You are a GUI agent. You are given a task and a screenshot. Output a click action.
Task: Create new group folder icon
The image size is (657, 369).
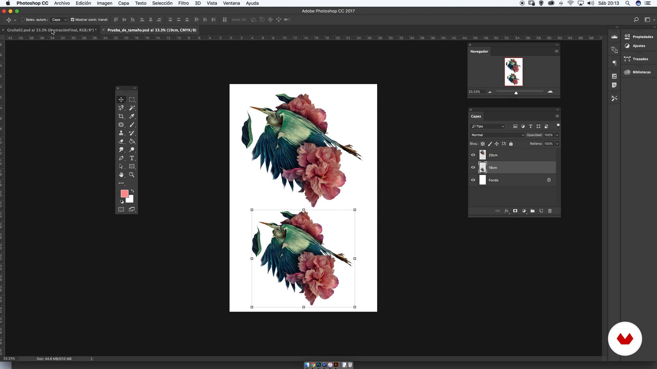click(x=532, y=211)
